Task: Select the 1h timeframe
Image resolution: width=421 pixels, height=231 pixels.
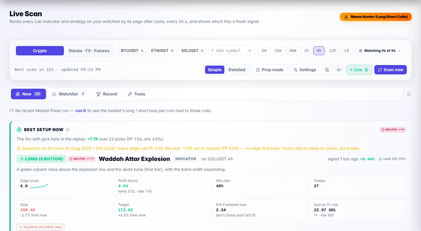Action: [307, 51]
